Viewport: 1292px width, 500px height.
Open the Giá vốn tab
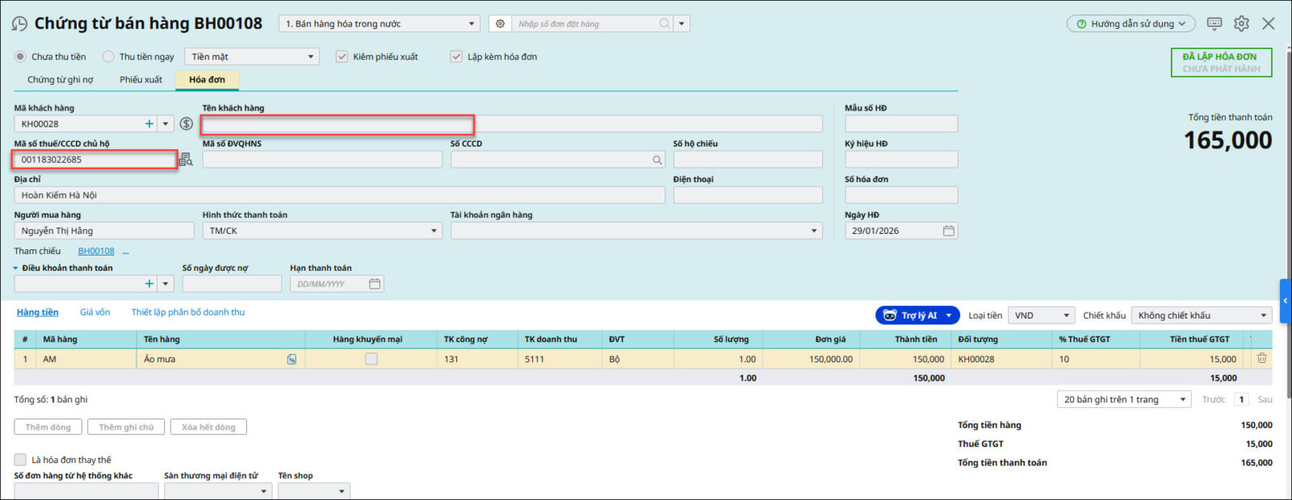click(x=94, y=312)
